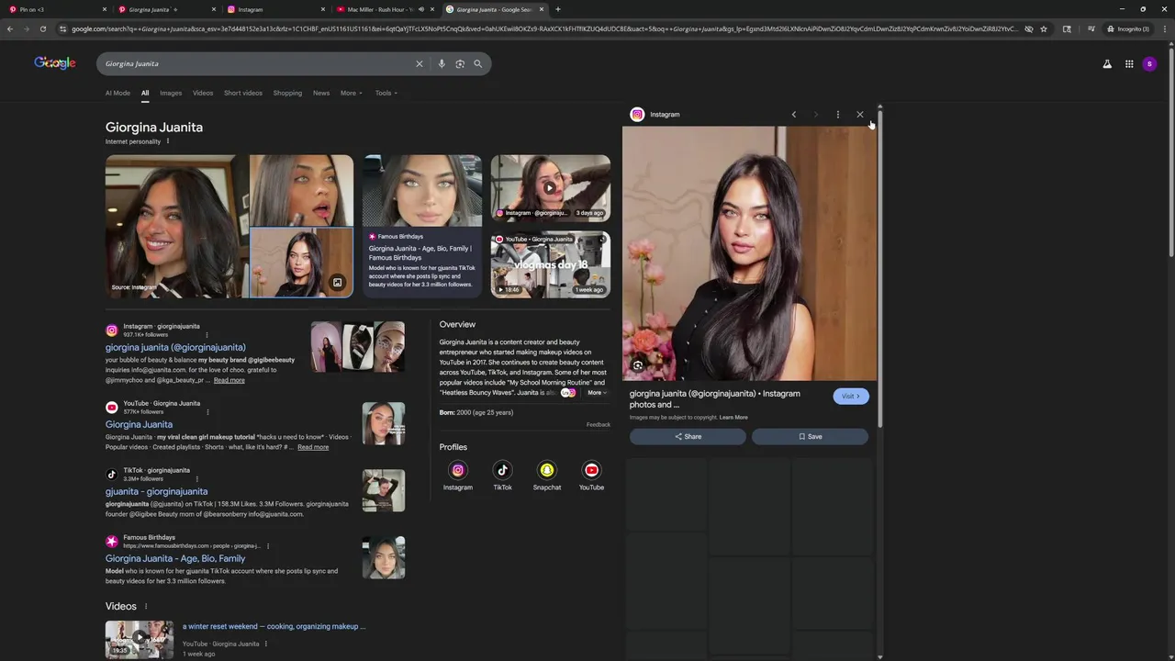Open the large preview image of Instagram photo

click(749, 253)
